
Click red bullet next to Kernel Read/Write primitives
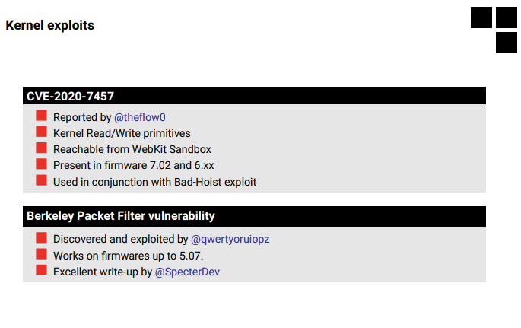pyautogui.click(x=42, y=132)
